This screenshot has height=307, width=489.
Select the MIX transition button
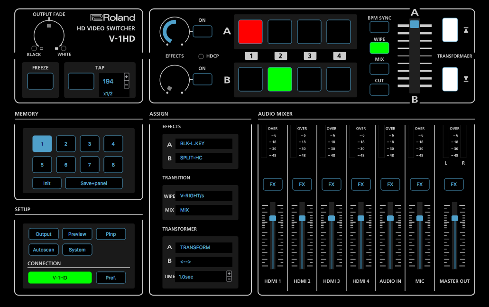(379, 69)
